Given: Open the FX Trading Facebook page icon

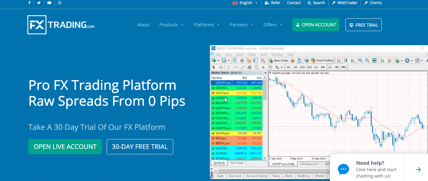Looking at the screenshot, I should 29,3.
